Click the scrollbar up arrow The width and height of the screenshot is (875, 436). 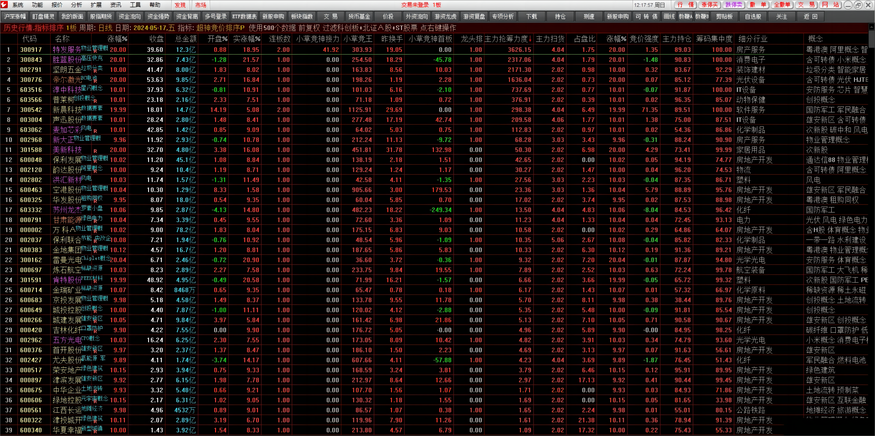[x=871, y=27]
